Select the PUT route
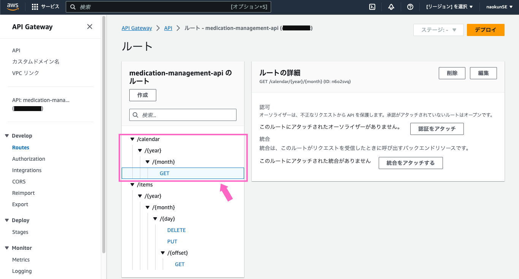Viewport: 519px width, 279px height. 172,241
